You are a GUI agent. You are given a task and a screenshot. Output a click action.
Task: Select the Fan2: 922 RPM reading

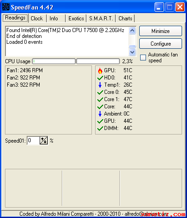(23, 78)
